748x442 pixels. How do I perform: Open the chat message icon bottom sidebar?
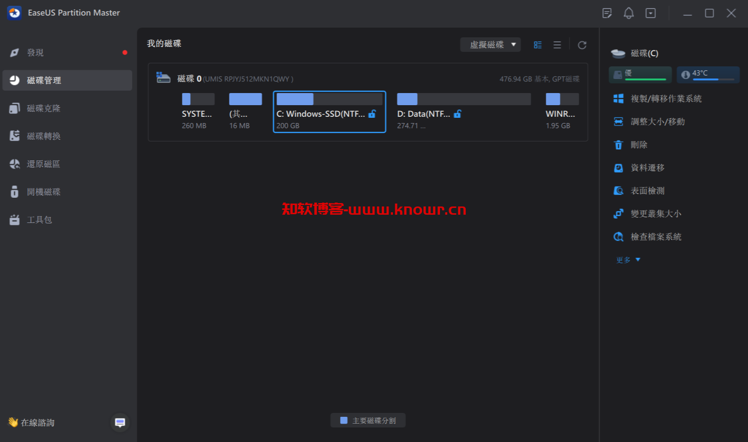point(120,423)
